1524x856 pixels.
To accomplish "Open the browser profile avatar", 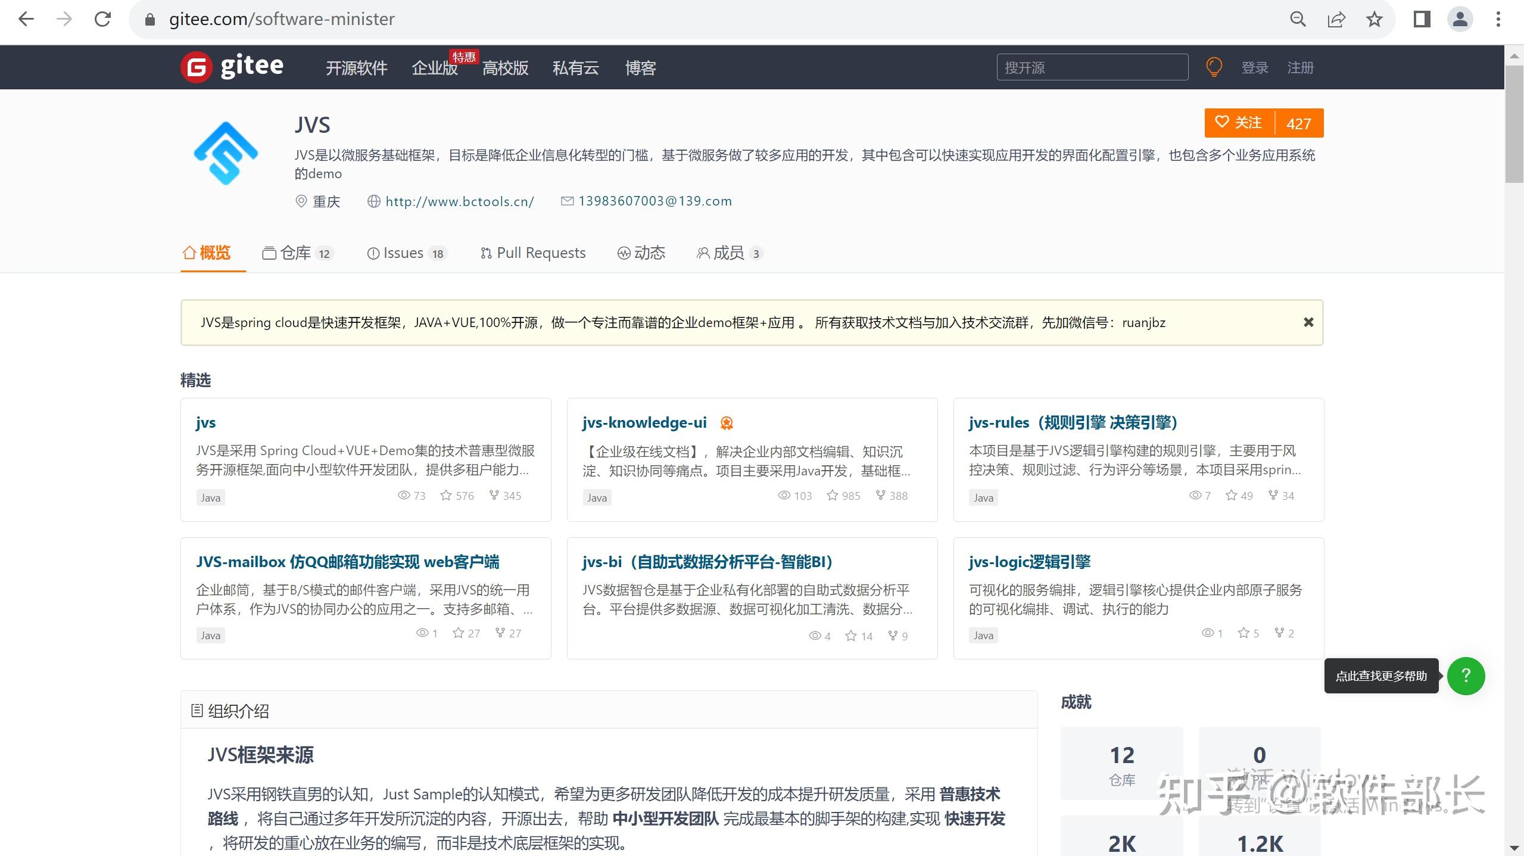I will click(1460, 19).
